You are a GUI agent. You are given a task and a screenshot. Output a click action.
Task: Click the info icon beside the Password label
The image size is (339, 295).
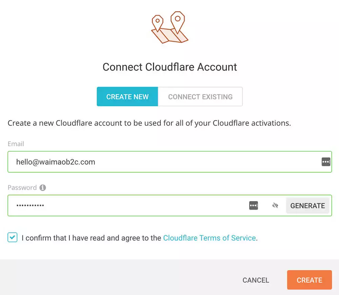(43, 187)
